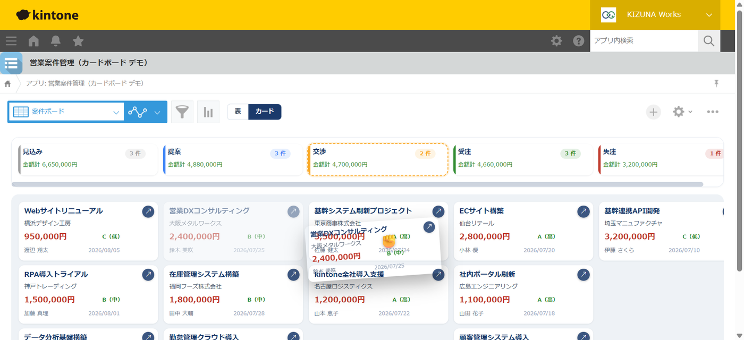Click the kintone logo
This screenshot has height=340, width=744.
(47, 15)
